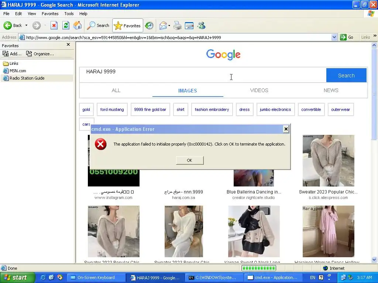378x283 pixels.
Task: Select the convertible filter chip
Action: coord(311,109)
